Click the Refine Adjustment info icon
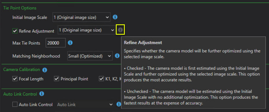The height and width of the screenshot is (112, 269). [x=120, y=30]
